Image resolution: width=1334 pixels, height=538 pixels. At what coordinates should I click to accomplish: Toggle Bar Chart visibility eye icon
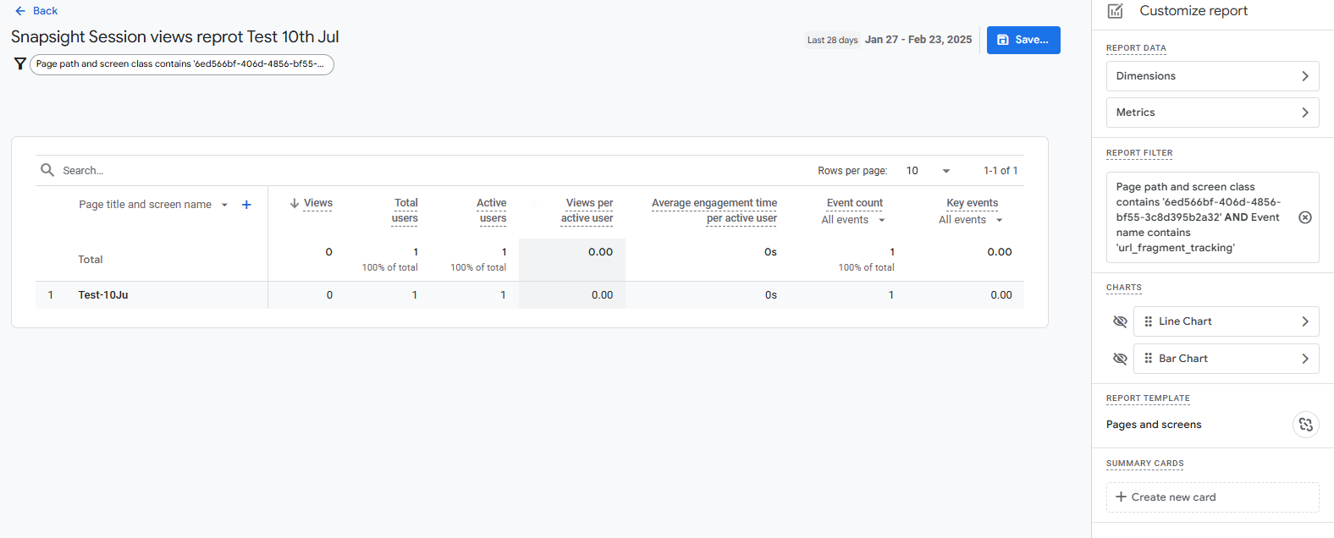(1120, 359)
